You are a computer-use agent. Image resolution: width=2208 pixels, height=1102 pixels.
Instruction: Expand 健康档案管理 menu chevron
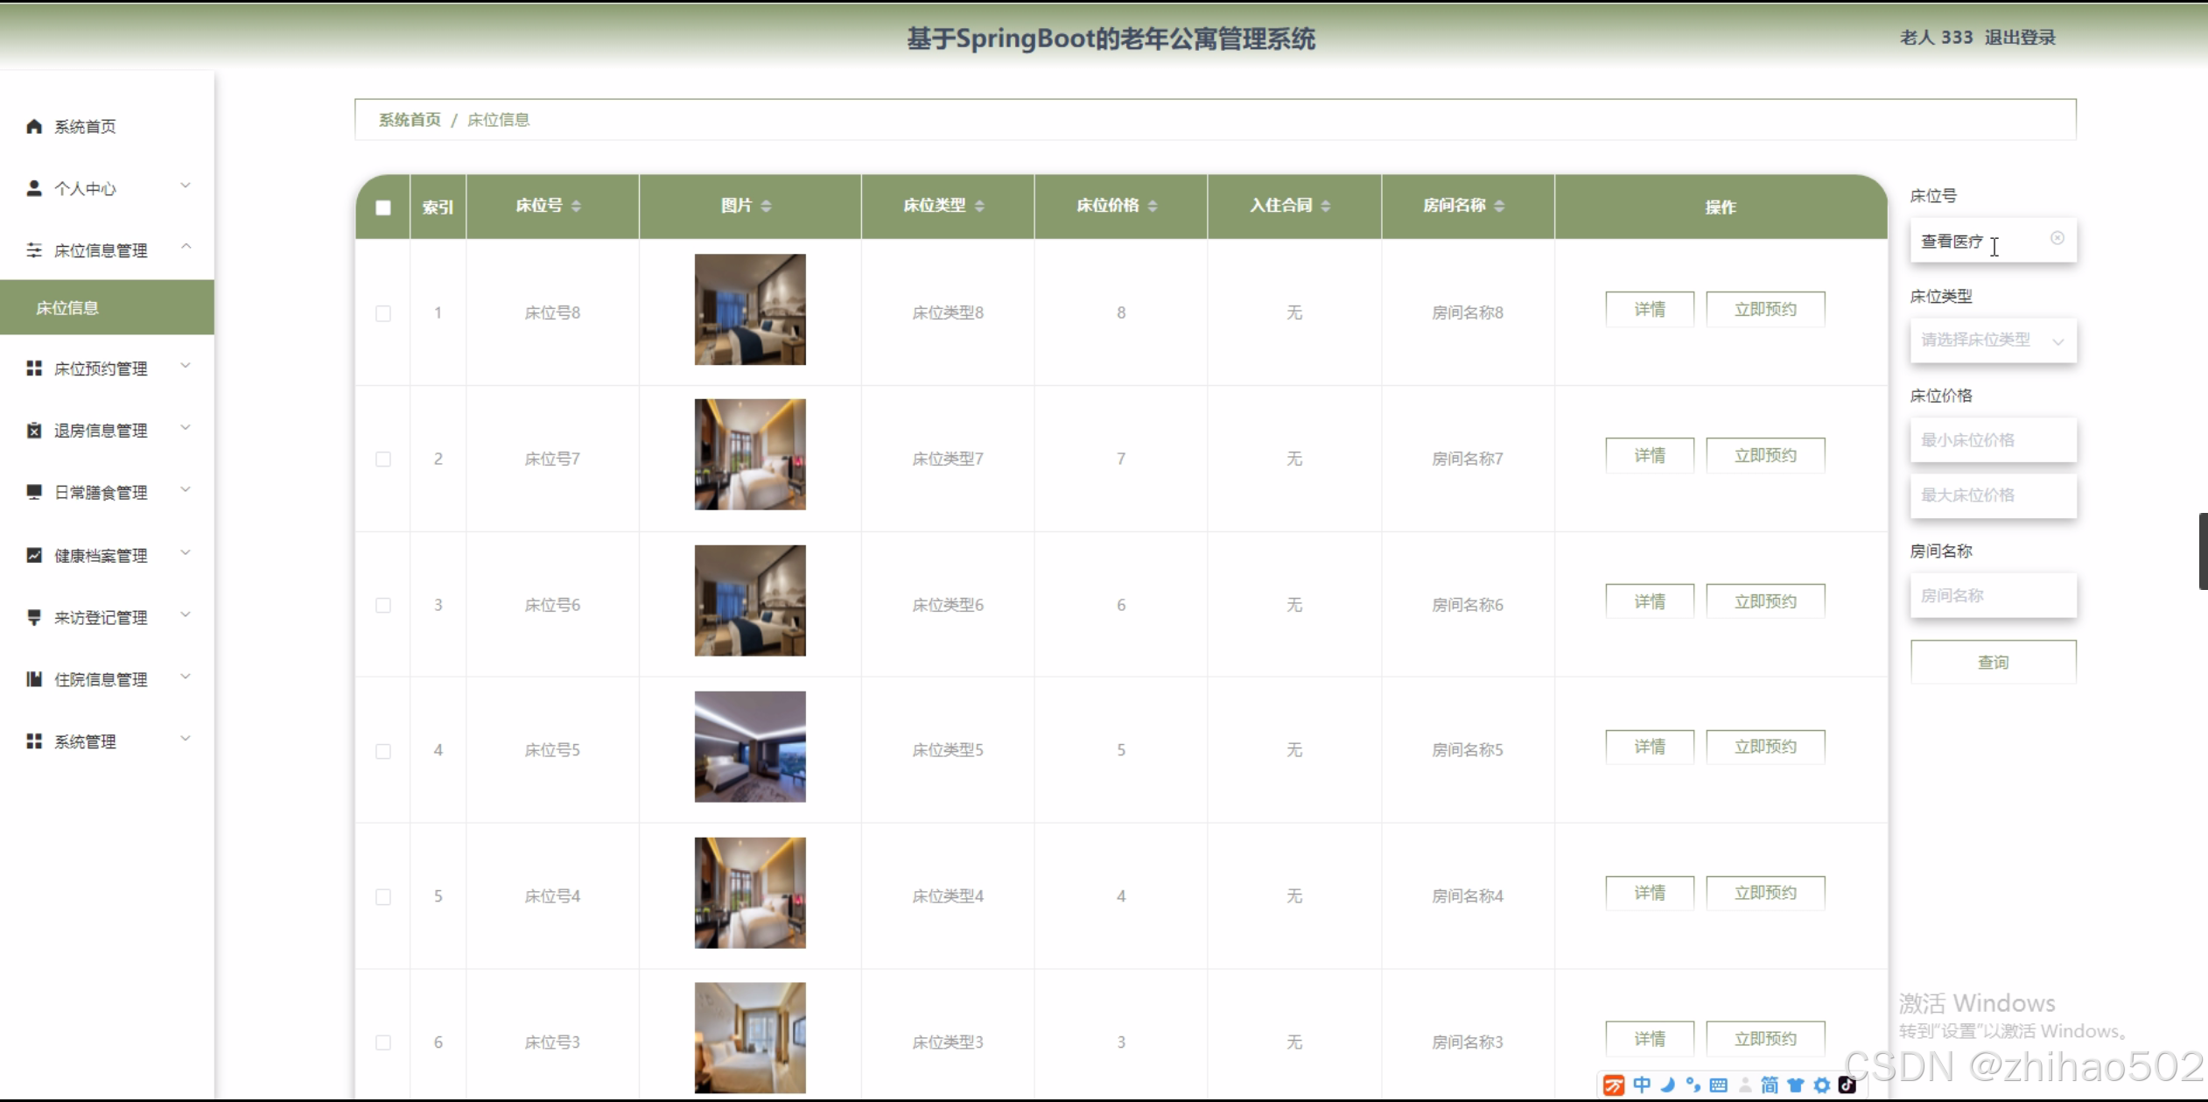pyautogui.click(x=186, y=552)
